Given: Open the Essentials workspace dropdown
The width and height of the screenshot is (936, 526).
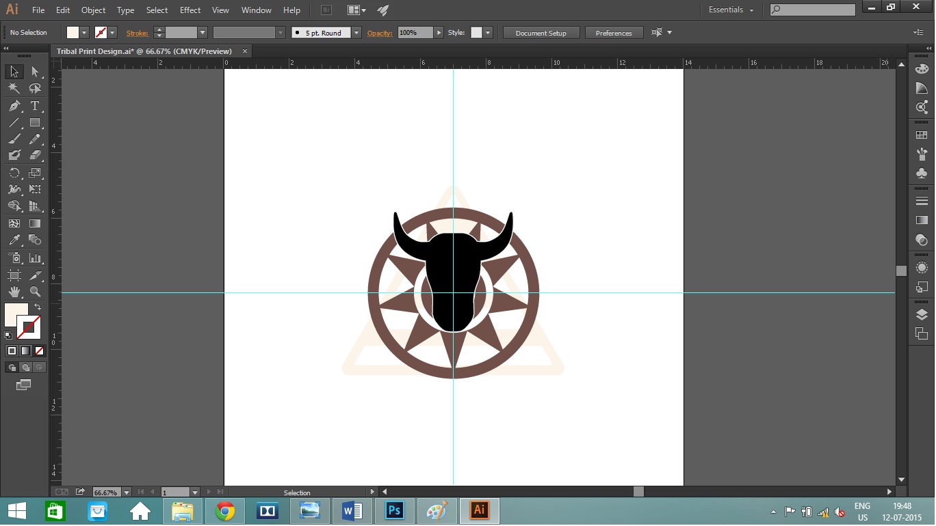Looking at the screenshot, I should pos(731,10).
